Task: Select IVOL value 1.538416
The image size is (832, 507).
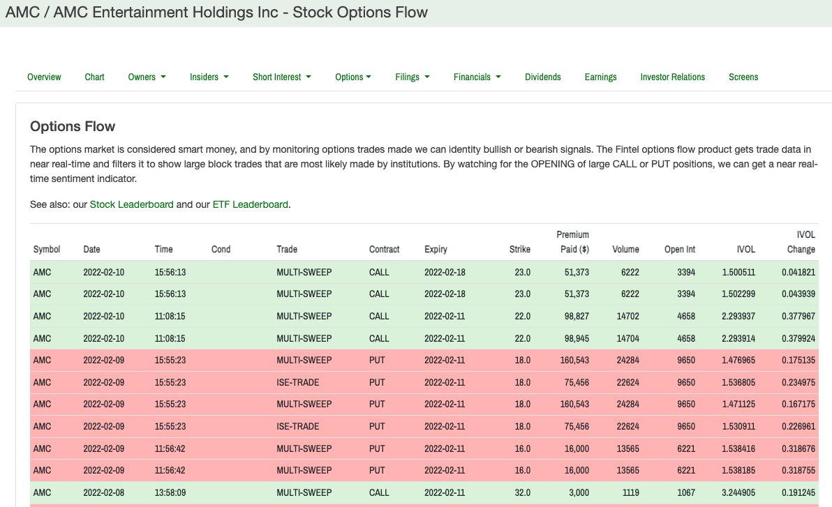Action: tap(738, 448)
